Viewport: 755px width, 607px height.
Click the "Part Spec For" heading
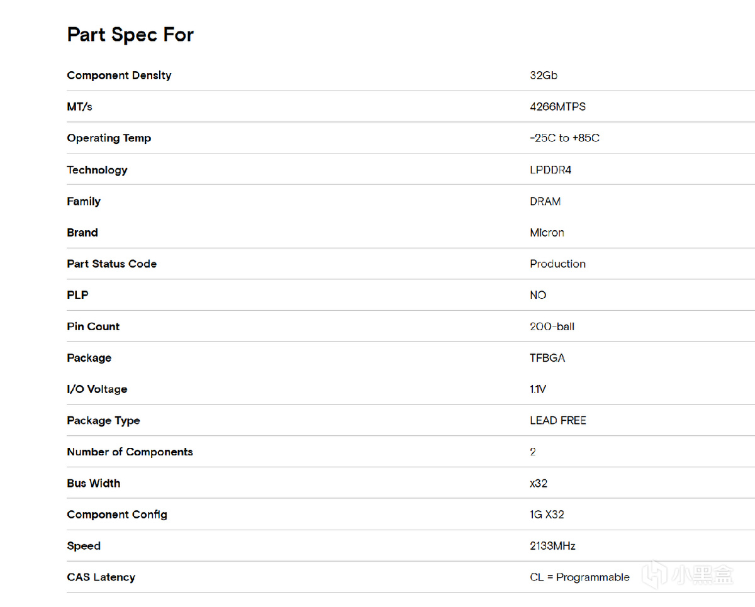(x=130, y=34)
